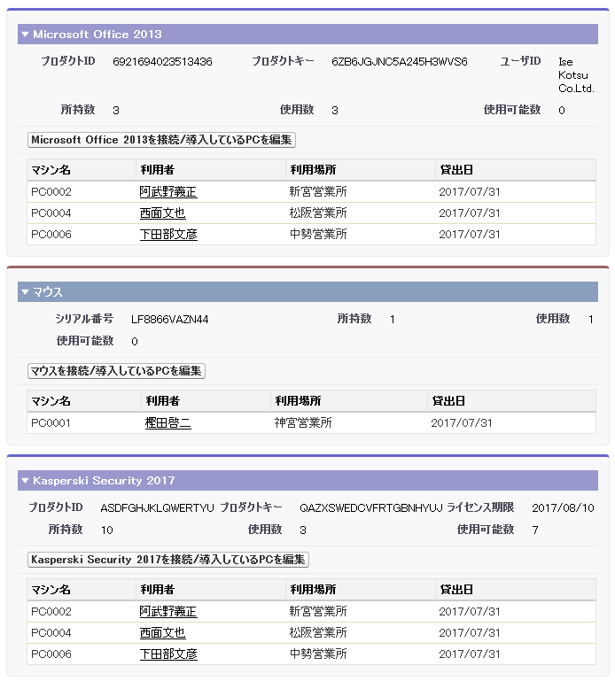Screen dimensions: 615x681
Task: Click PC0006 in the Microsoft Office table
Action: pos(51,234)
